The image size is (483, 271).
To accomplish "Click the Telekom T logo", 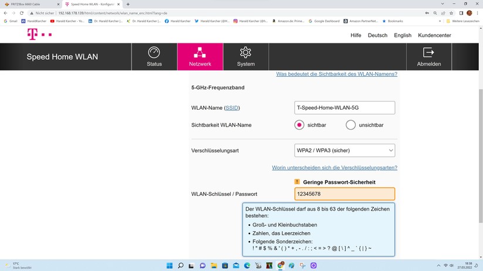I will pyautogui.click(x=32, y=34).
